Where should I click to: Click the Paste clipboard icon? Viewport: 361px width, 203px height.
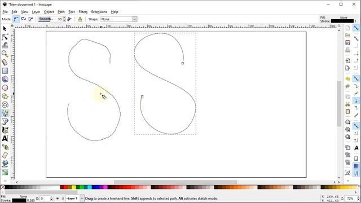(x=347, y=112)
